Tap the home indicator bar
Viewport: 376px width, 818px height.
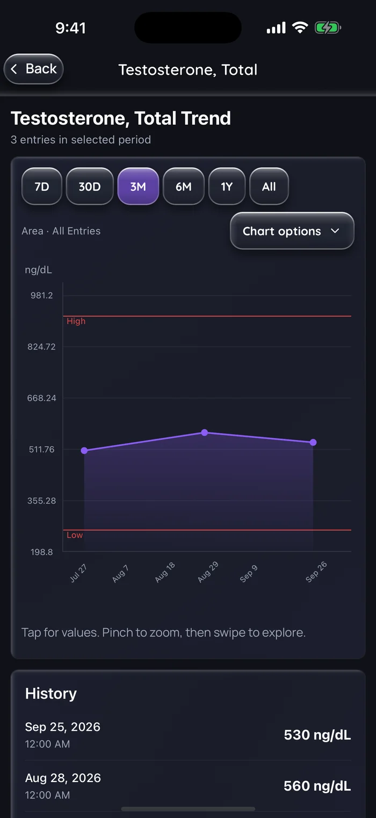coord(188,809)
